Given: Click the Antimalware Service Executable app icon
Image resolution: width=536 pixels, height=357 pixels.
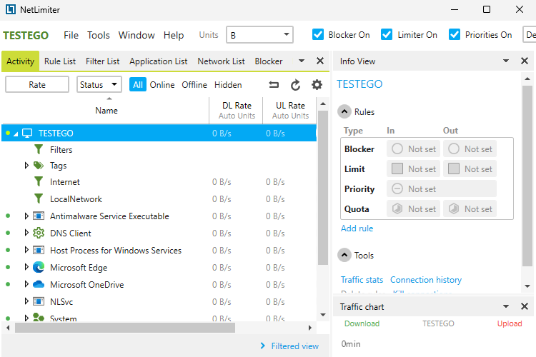Looking at the screenshot, I should pos(39,216).
